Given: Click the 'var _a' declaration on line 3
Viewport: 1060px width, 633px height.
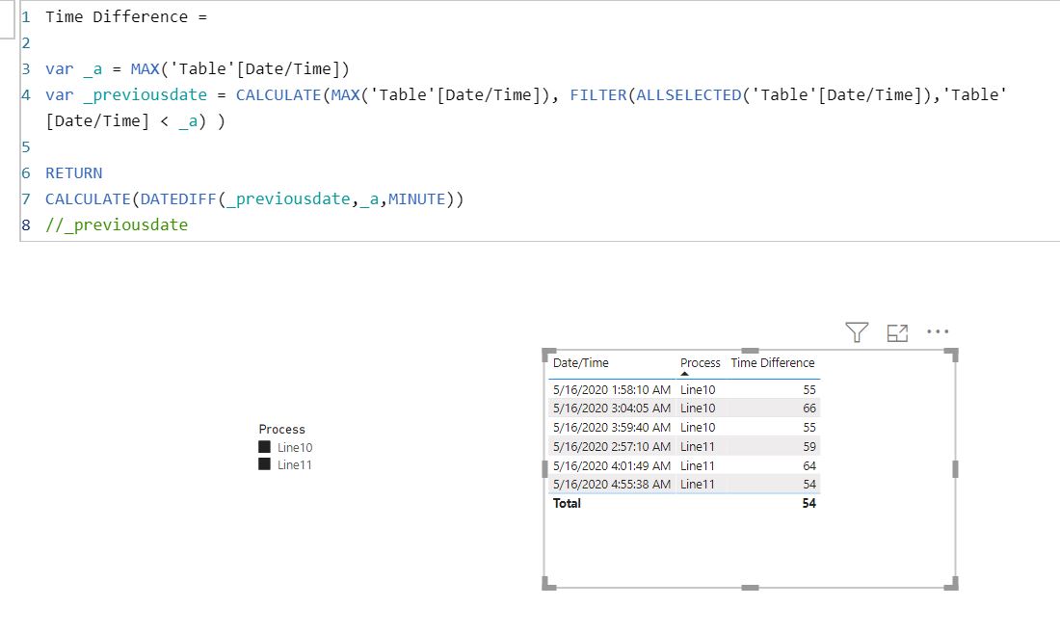Looking at the screenshot, I should [x=73, y=69].
